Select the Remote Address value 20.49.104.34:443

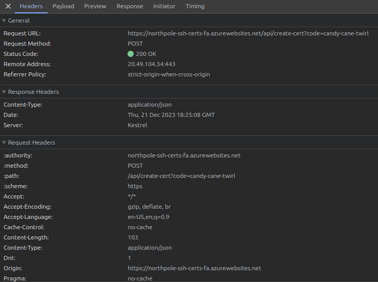click(151, 64)
